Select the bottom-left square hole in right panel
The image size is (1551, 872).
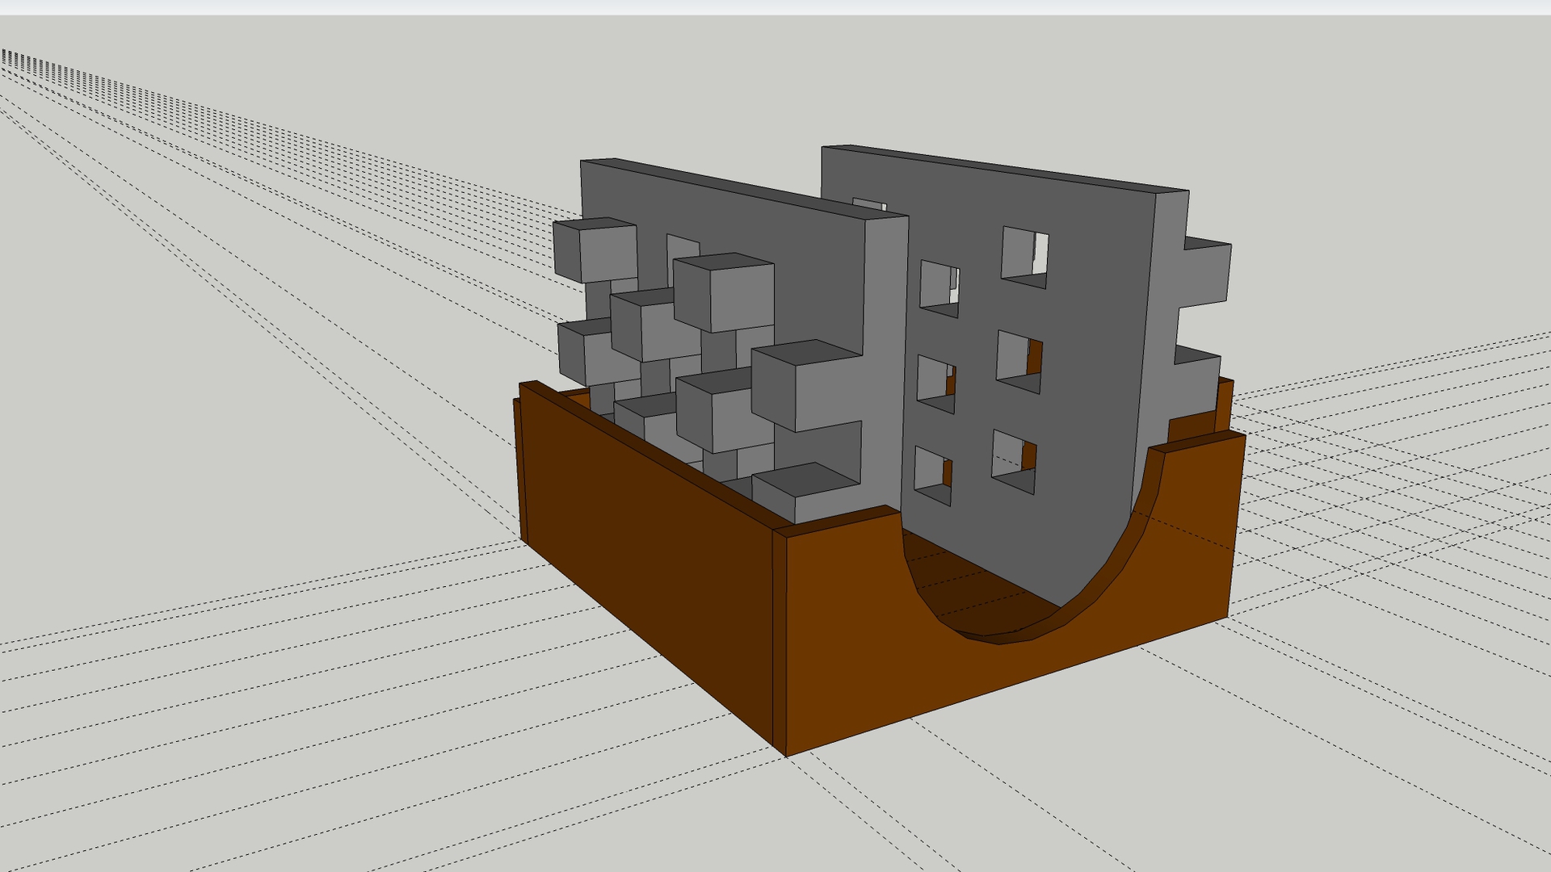[932, 474]
